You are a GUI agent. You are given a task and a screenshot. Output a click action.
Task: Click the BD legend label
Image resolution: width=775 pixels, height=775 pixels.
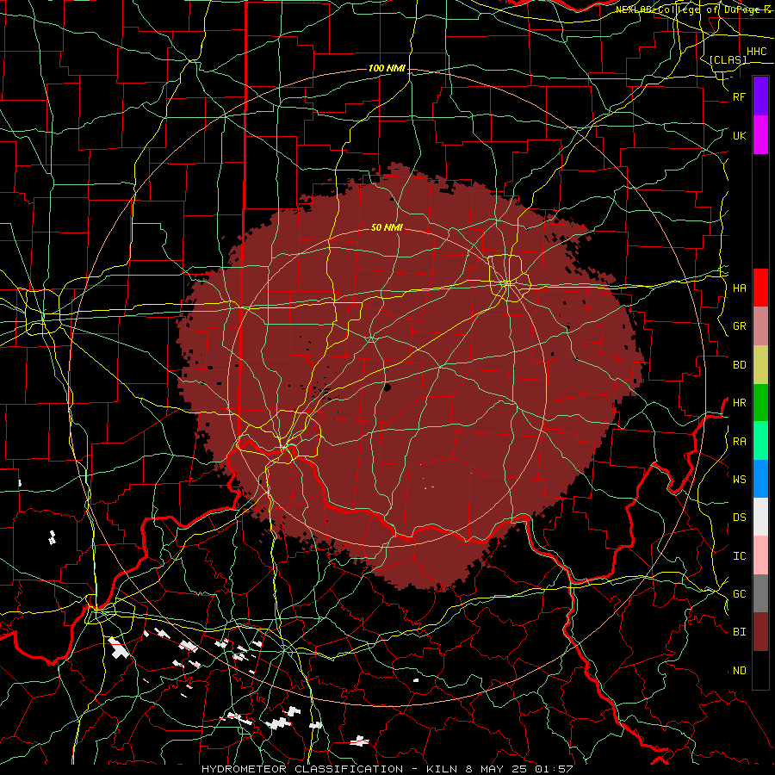(x=739, y=365)
